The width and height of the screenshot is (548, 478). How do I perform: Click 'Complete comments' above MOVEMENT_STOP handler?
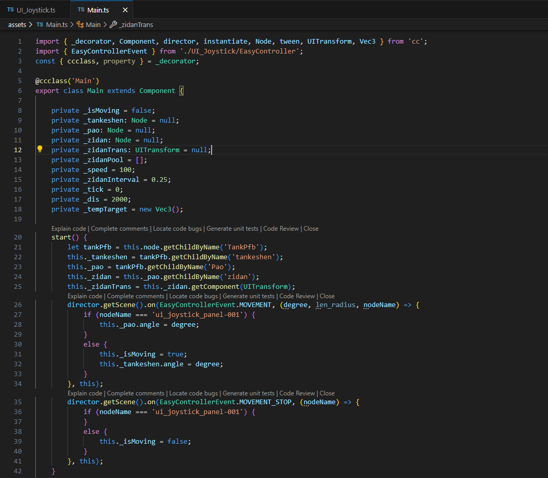coord(136,393)
